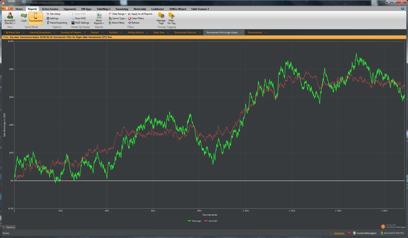The image size is (408, 238).
Task: Open the LeakBuster ribbon tab
Action: pyautogui.click(x=158, y=9)
